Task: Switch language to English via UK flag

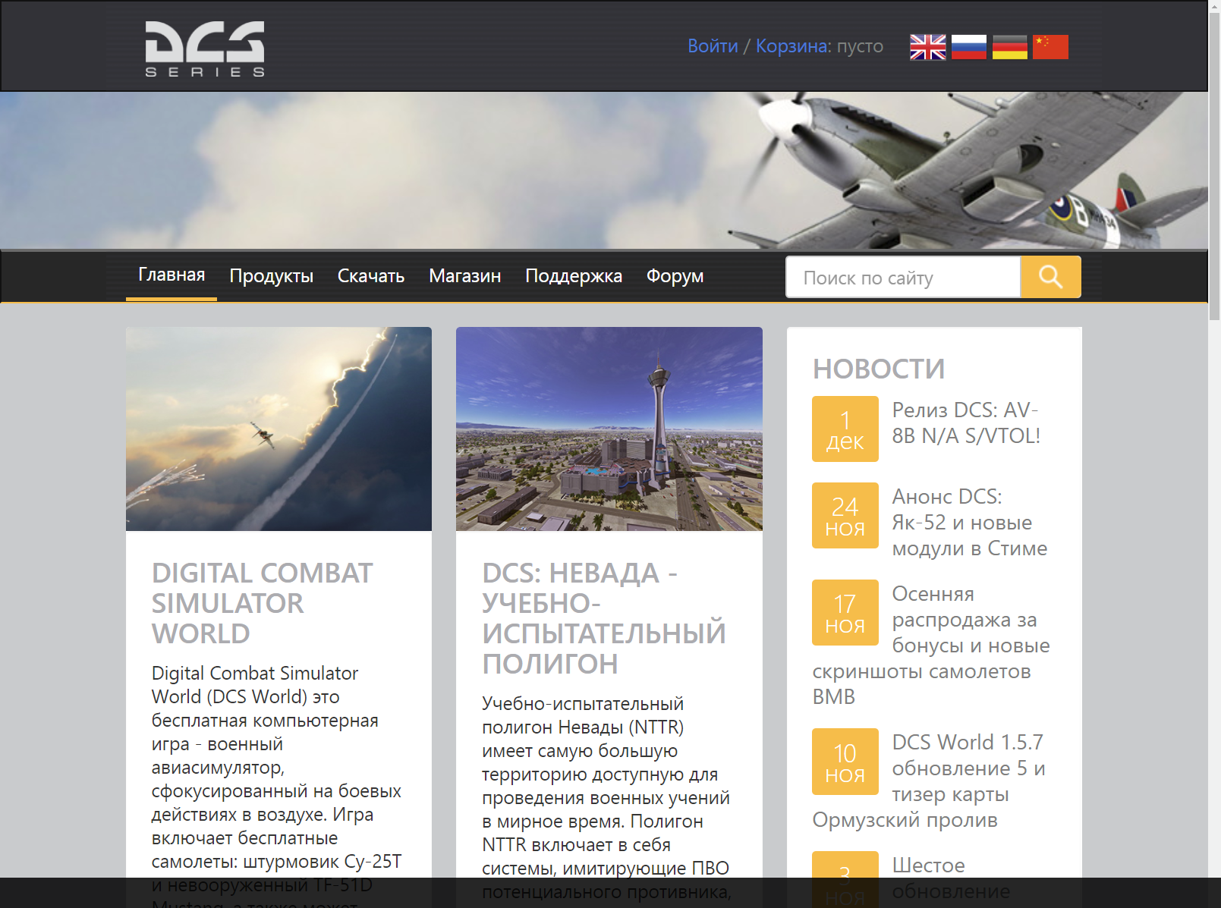Action: (928, 47)
